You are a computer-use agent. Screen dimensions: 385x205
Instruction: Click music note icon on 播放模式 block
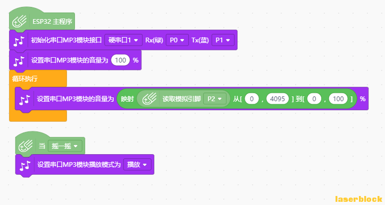[25, 165]
